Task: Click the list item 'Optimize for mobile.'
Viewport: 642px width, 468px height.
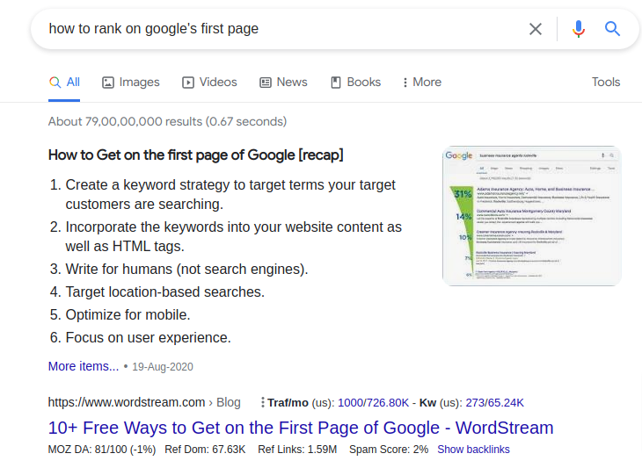Action: [128, 314]
